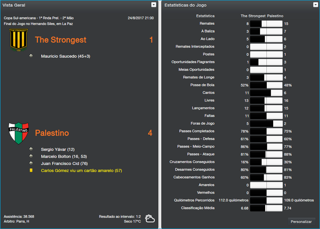Click Carlos Gómez yellow card event text

[82, 171]
